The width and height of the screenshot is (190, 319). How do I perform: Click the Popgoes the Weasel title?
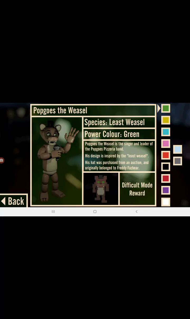pyautogui.click(x=60, y=111)
